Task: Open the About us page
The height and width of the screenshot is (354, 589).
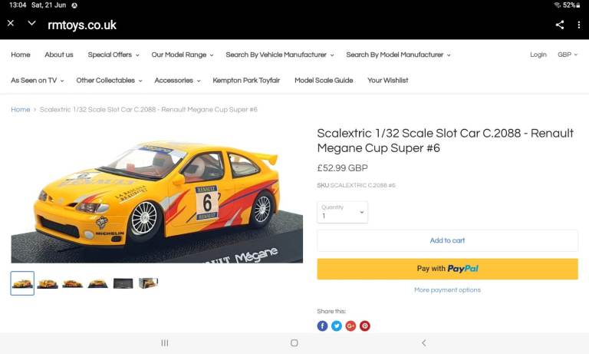Action: tap(59, 55)
